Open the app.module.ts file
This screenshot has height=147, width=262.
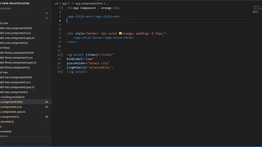[x=7, y=122]
